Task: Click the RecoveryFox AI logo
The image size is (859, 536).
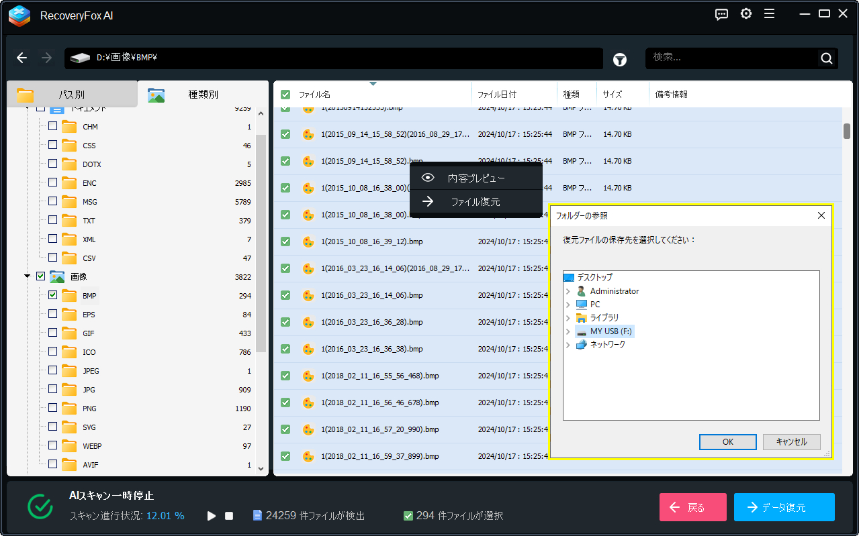Action: click(19, 15)
